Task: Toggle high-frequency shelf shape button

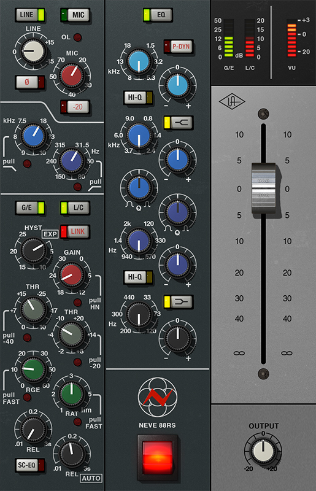Action: 178,122
